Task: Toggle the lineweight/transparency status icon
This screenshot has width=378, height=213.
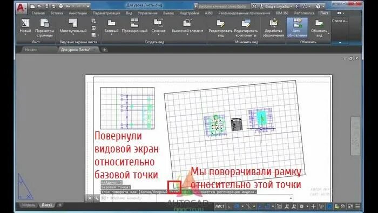Action: pyautogui.click(x=279, y=207)
